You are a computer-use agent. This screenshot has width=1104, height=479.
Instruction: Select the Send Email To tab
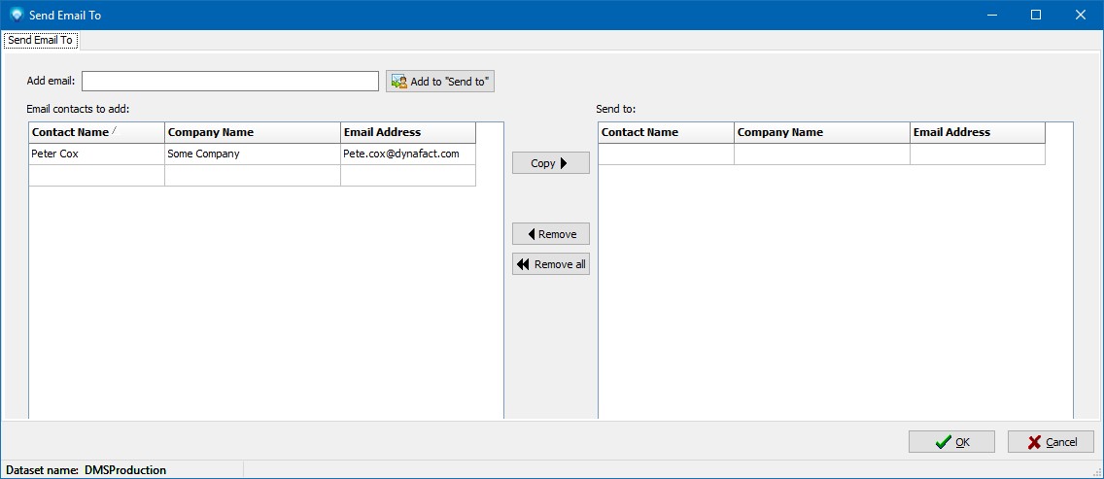(41, 41)
